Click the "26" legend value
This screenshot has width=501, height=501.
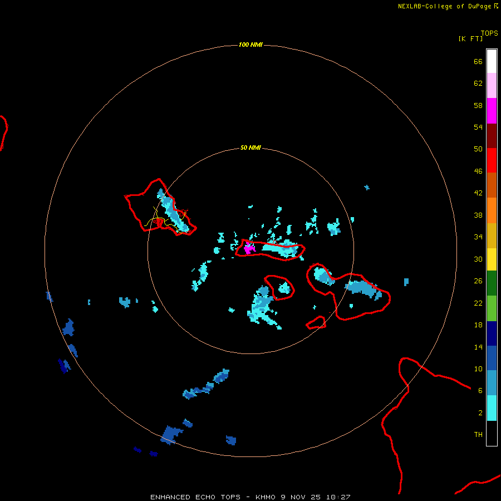[x=478, y=281]
